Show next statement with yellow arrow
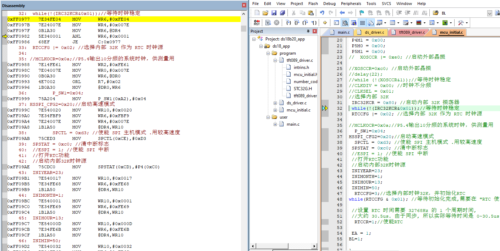The width and height of the screenshot is (500, 251). pyautogui.click(x=325, y=22)
